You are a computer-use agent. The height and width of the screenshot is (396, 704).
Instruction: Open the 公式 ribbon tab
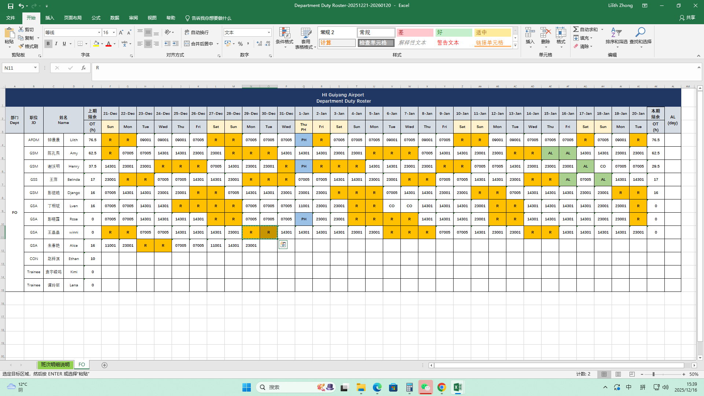pyautogui.click(x=96, y=18)
